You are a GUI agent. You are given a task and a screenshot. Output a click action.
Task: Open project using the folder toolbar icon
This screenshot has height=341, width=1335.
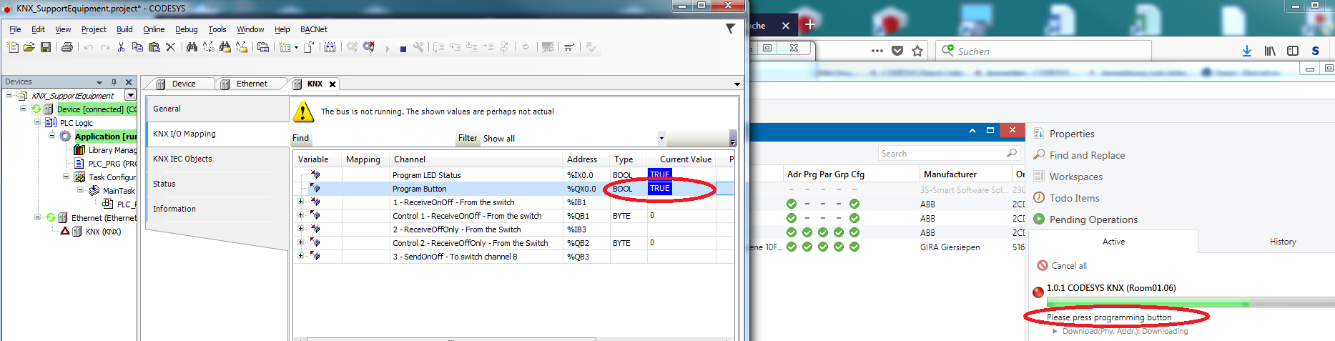(x=29, y=47)
